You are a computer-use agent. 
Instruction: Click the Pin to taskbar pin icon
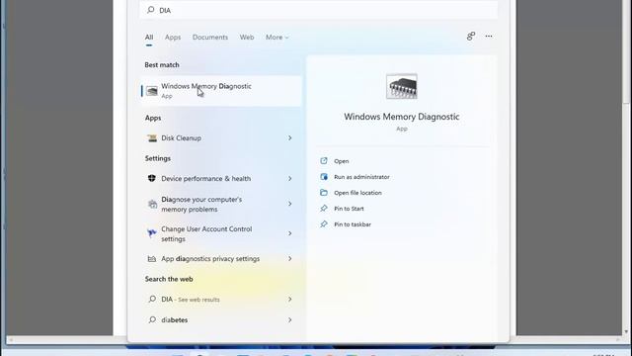click(324, 224)
